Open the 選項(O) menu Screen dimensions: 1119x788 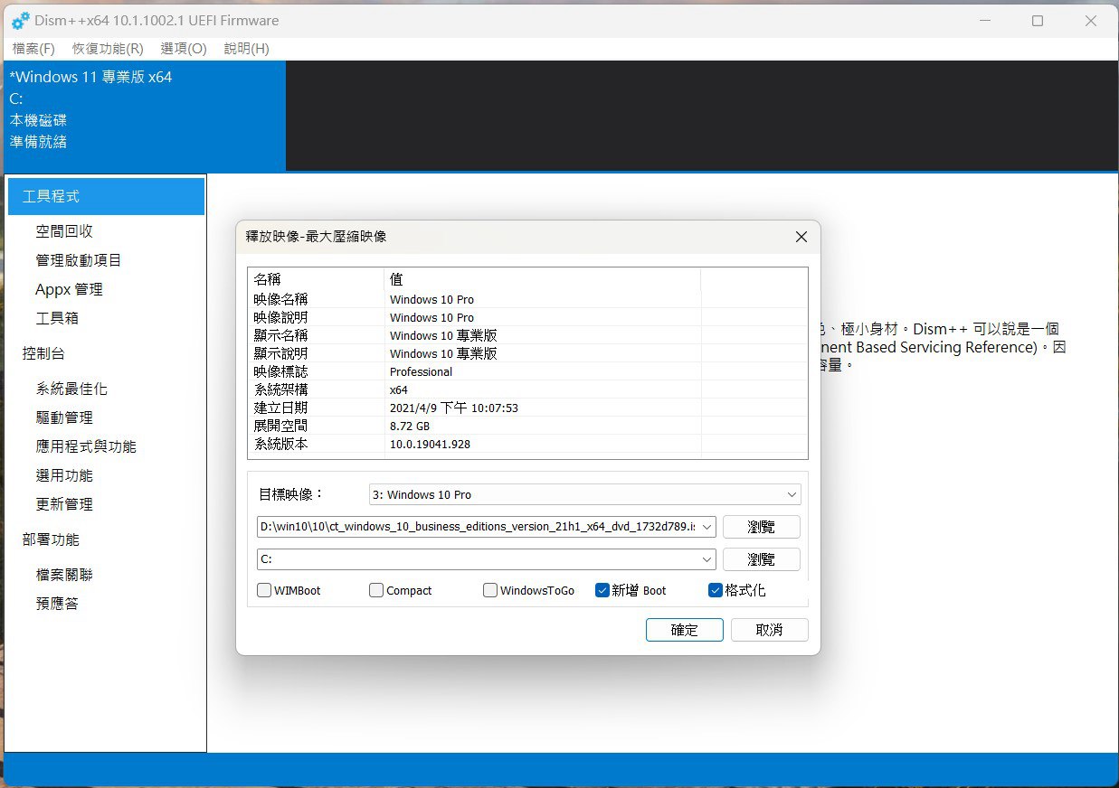pyautogui.click(x=183, y=48)
